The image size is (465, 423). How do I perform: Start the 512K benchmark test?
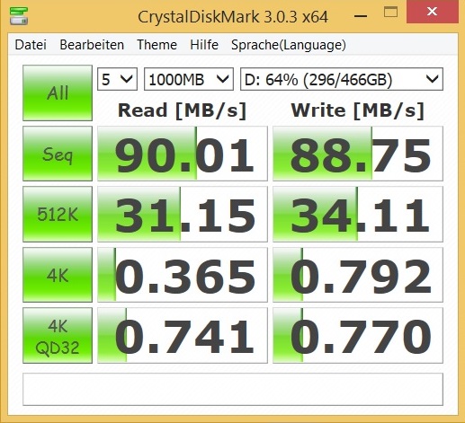(x=58, y=214)
